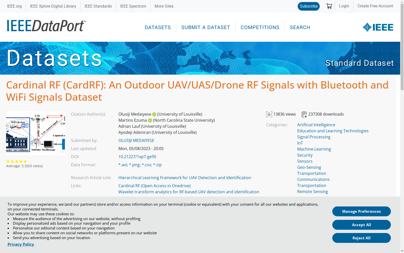
Task: Click the '13836 views' text
Action: pyautogui.click(x=285, y=114)
